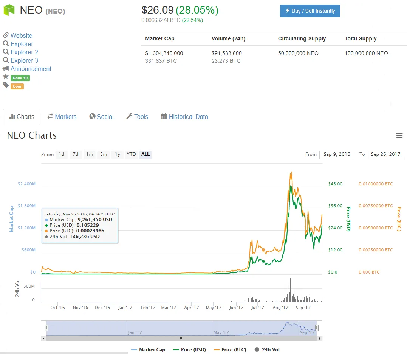Image resolution: width=407 pixels, height=354 pixels.
Task: Click the scrollbar left arrow under navigator
Action: click(x=44, y=339)
